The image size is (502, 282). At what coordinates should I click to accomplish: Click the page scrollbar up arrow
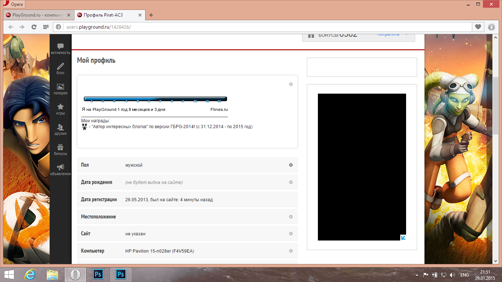[x=495, y=37]
